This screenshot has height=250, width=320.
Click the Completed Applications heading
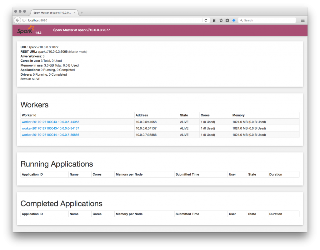tap(62, 204)
